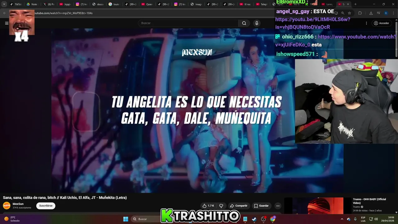This screenshot has height=224, width=398.
Task: Open the volume speaker tray icon
Action: click(376, 219)
